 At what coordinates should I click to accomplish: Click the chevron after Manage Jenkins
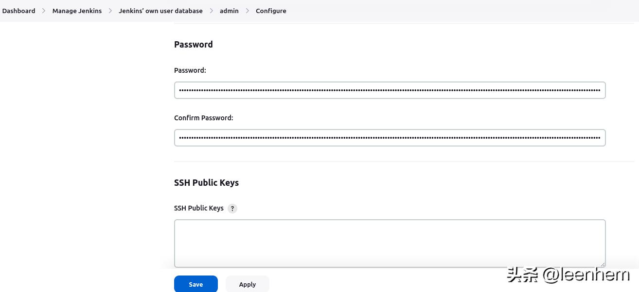(x=109, y=10)
